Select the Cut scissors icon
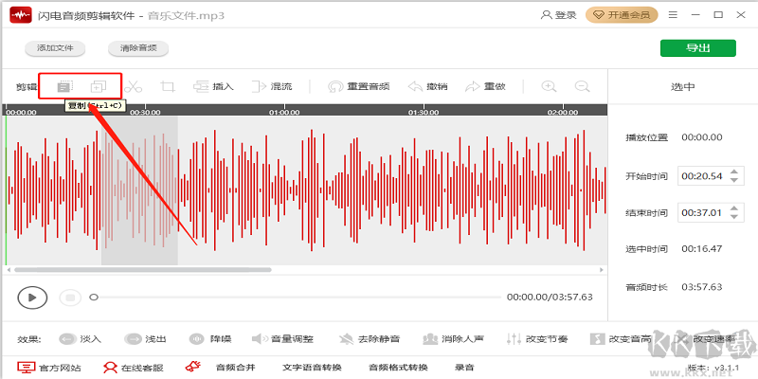This screenshot has height=379, width=758. pos(133,87)
